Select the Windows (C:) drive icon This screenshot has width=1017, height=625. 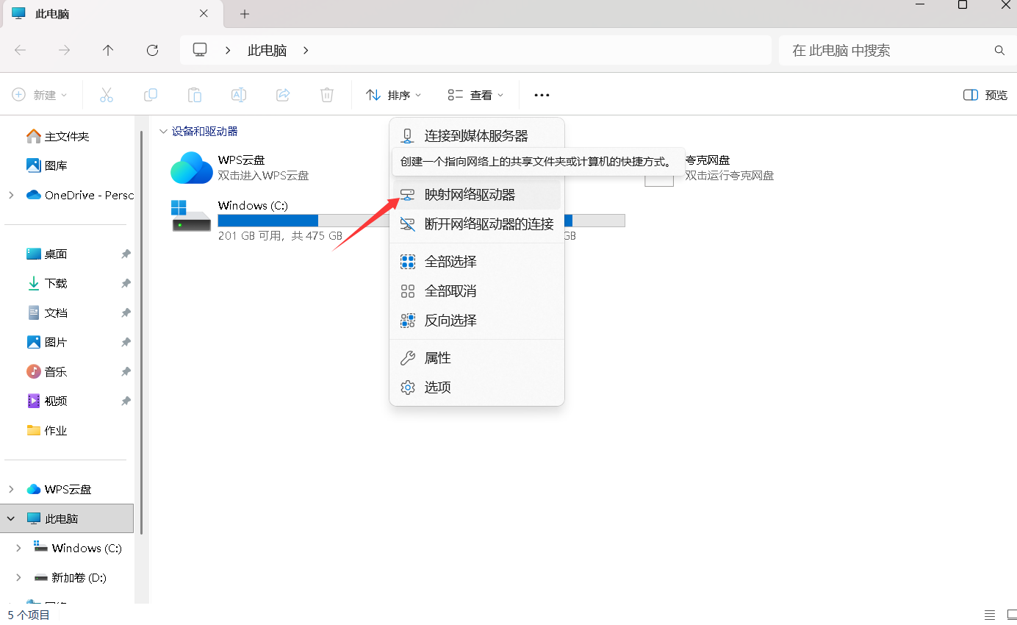[192, 216]
